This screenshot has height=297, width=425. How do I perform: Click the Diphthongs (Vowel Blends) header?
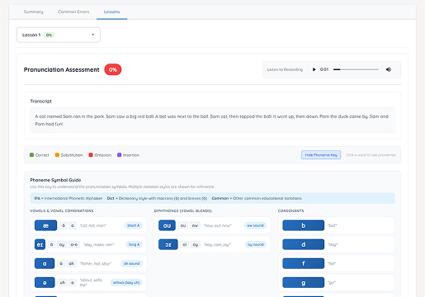point(183,211)
